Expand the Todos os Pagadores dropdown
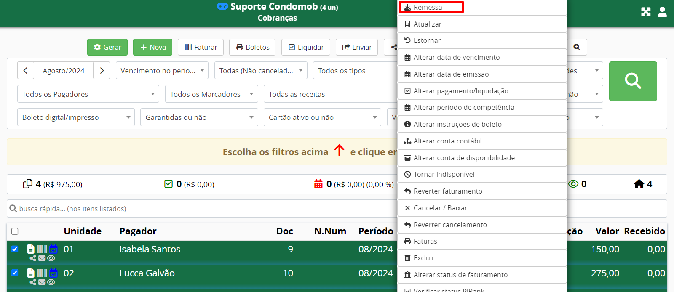The width and height of the screenshot is (674, 292). 88,94
